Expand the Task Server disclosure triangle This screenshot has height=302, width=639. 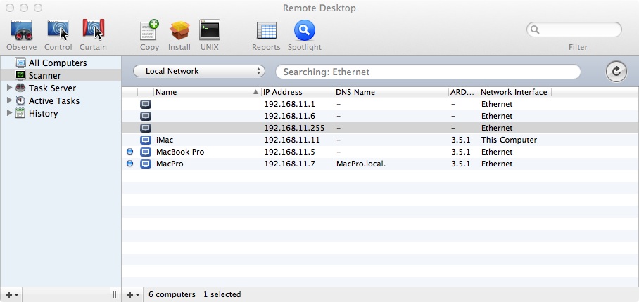9,88
